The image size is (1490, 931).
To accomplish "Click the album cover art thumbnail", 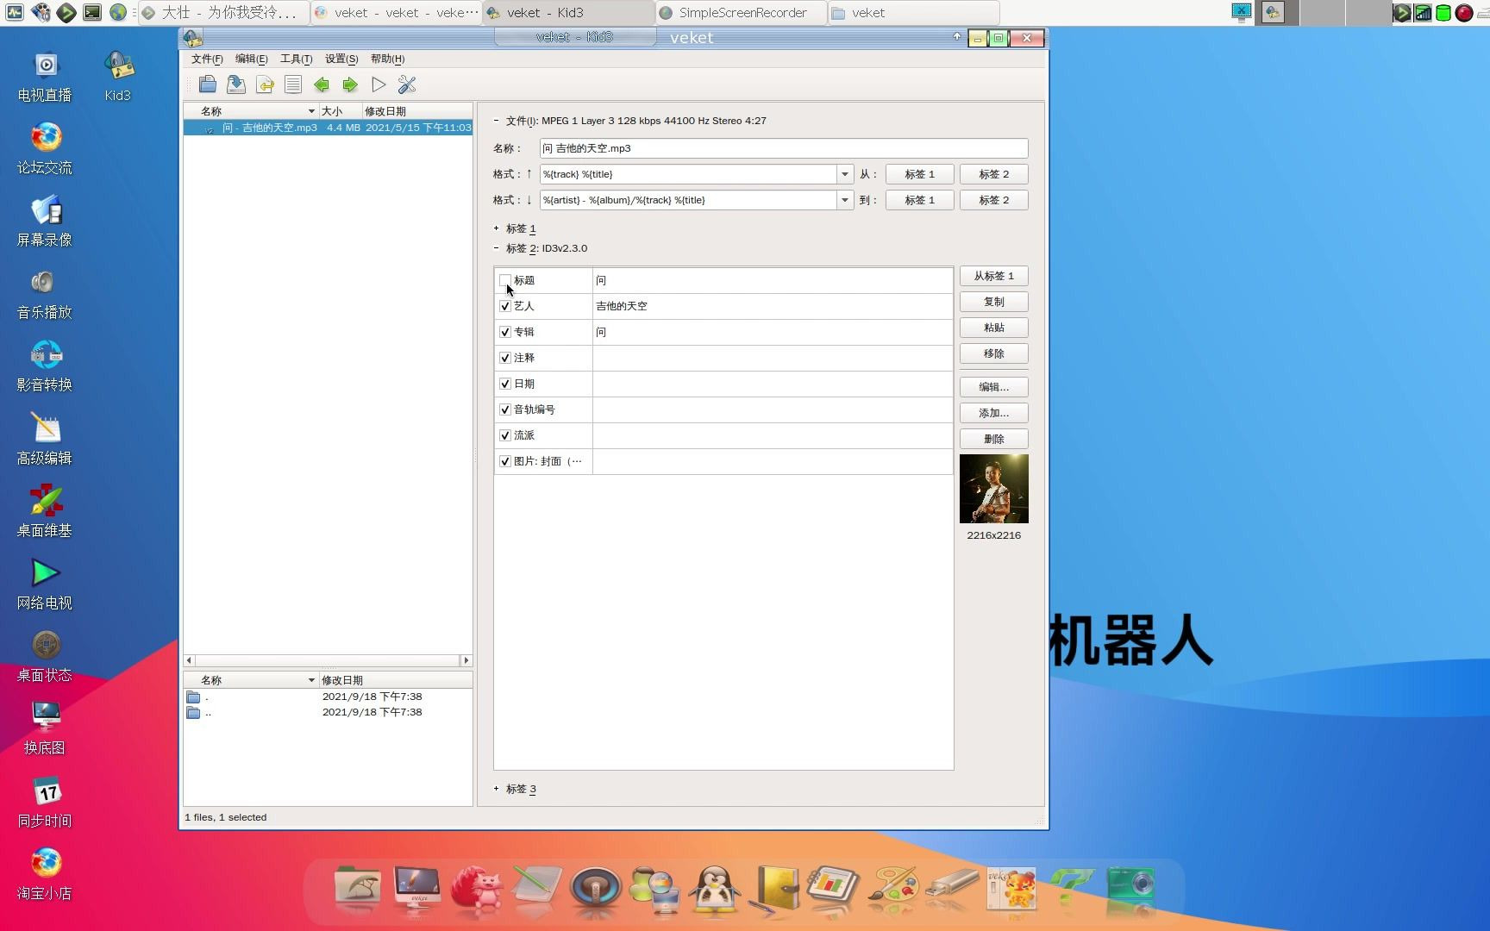I will [x=993, y=489].
